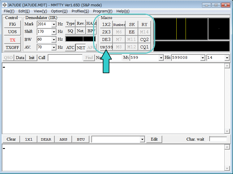The width and height of the screenshot is (233, 174).
Task: Open the Edit menu
Action: pyautogui.click(x=24, y=11)
